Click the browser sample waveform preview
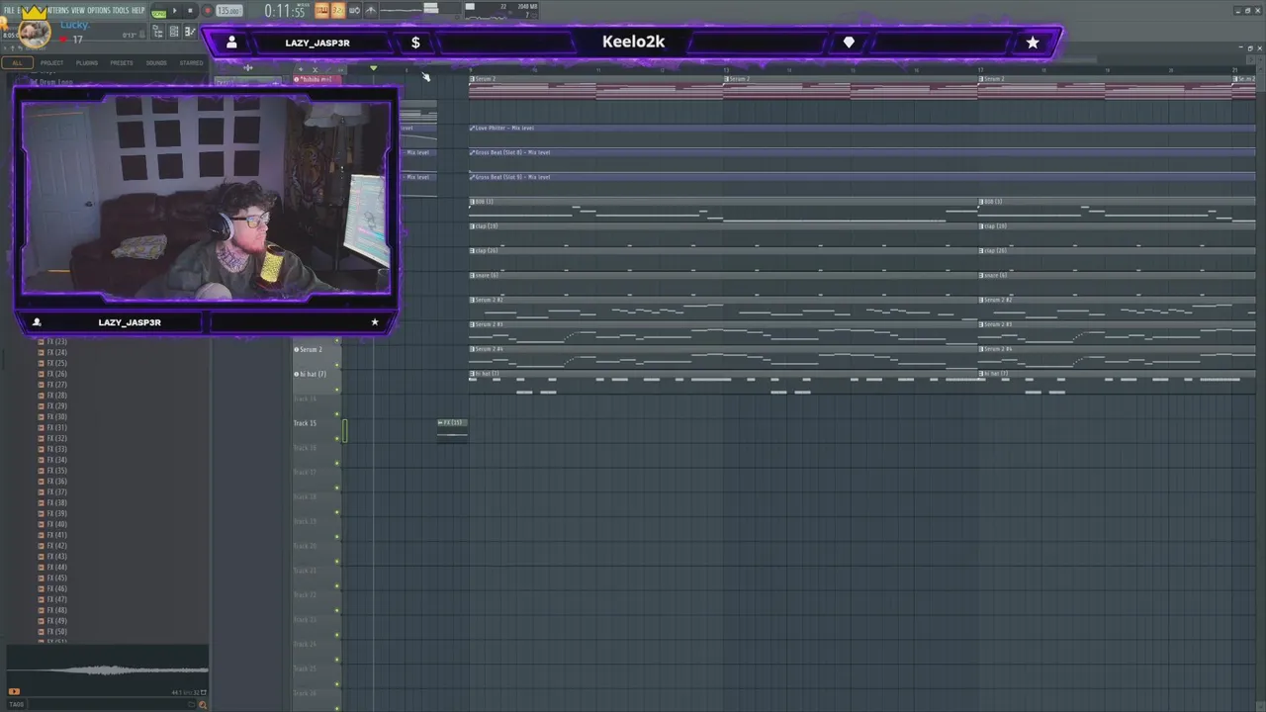Screen dimensions: 1266x712 click(x=107, y=670)
